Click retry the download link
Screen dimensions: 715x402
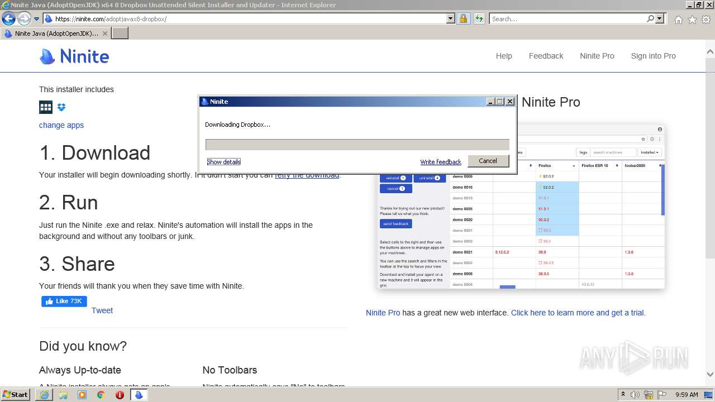tap(307, 175)
